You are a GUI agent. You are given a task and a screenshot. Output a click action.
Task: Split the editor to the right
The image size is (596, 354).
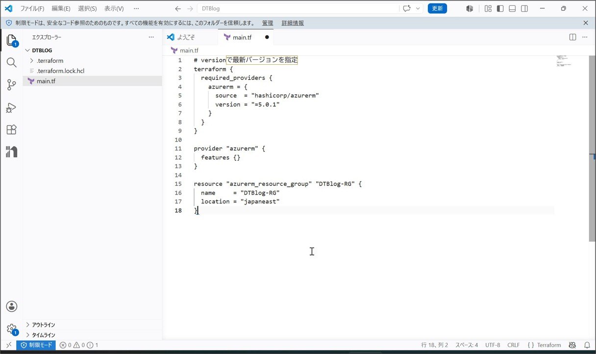(x=572, y=37)
